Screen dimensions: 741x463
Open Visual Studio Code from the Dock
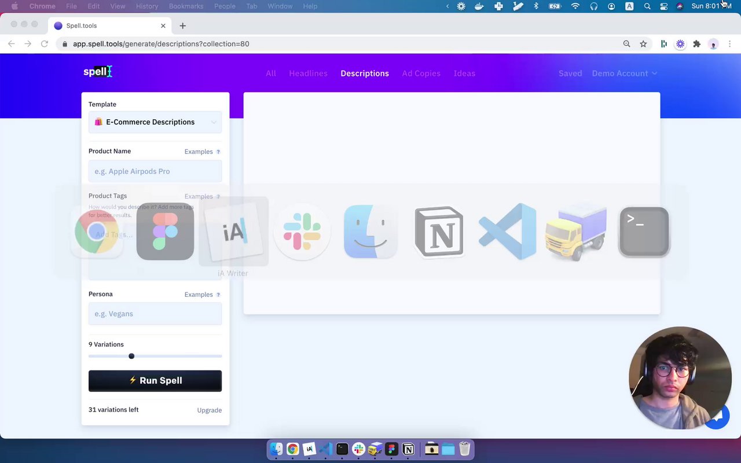(325, 449)
